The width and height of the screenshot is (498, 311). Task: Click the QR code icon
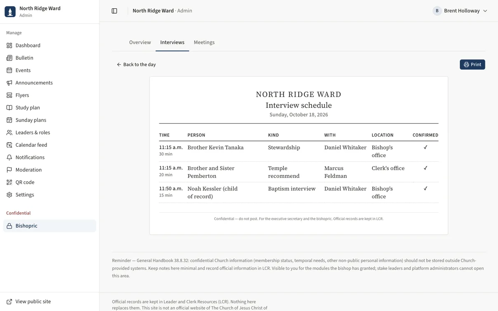point(9,182)
